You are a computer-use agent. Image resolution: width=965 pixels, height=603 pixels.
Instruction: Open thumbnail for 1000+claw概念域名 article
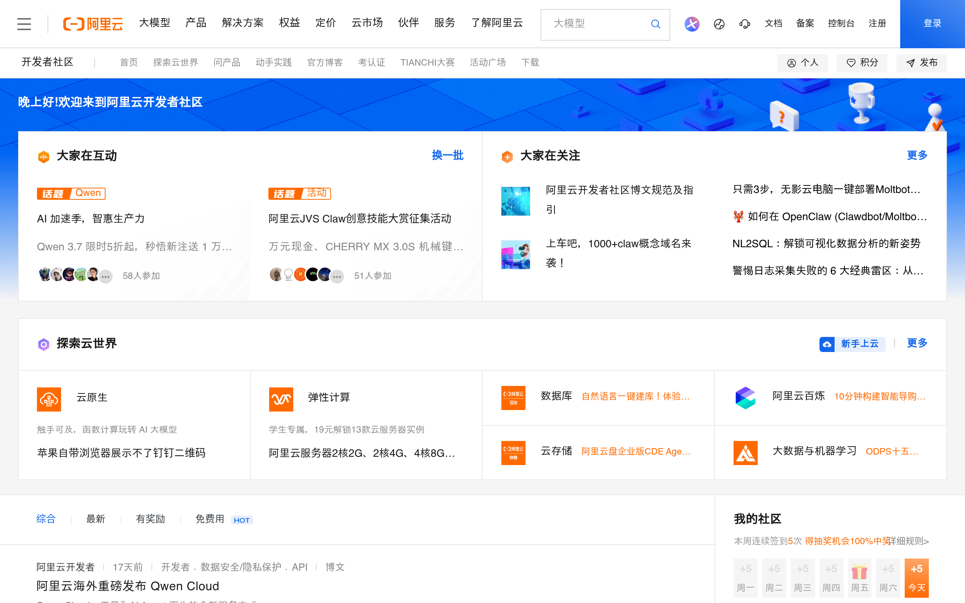click(516, 254)
